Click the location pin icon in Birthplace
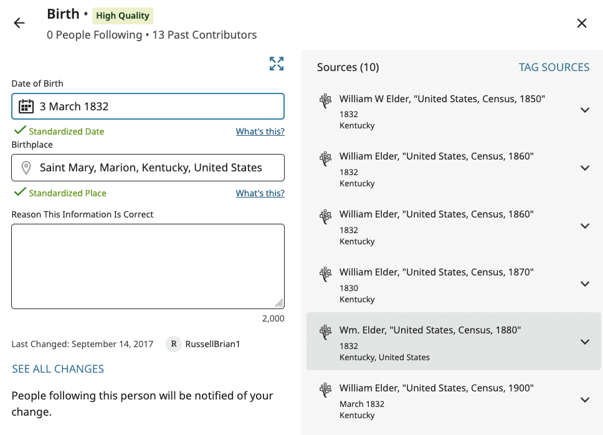This screenshot has height=435, width=603. pyautogui.click(x=26, y=168)
